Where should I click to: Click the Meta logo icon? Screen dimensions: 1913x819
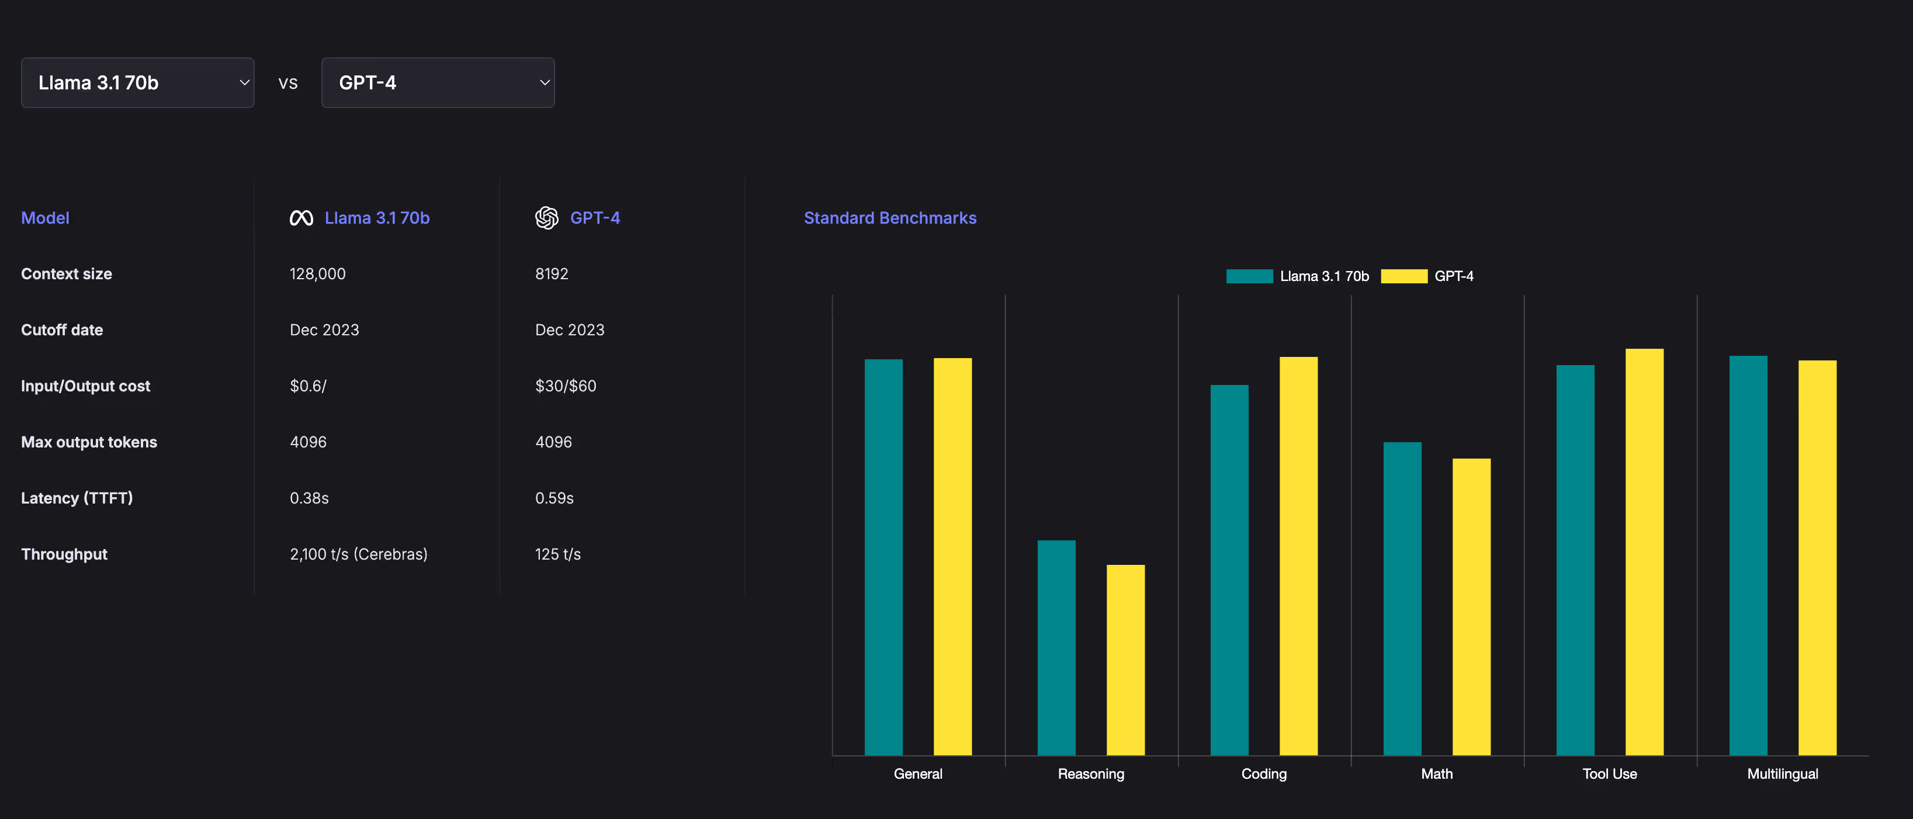click(301, 217)
